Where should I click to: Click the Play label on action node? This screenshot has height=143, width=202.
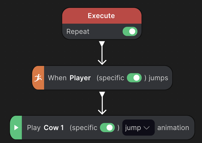34,128
